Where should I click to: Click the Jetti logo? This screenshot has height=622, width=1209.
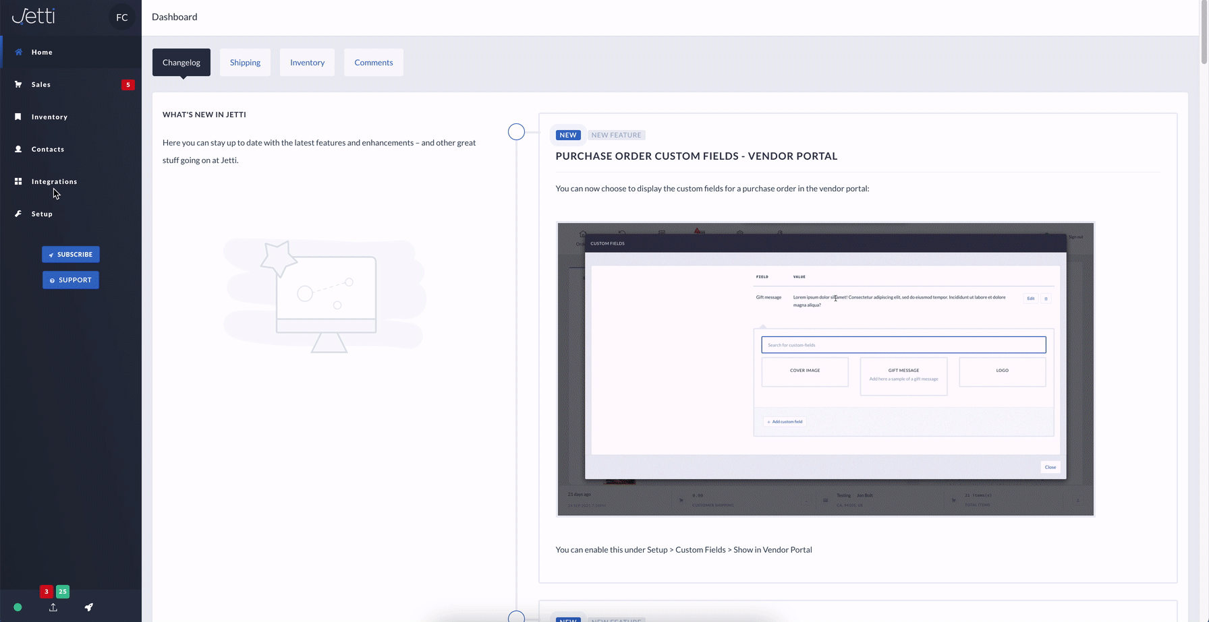(33, 16)
